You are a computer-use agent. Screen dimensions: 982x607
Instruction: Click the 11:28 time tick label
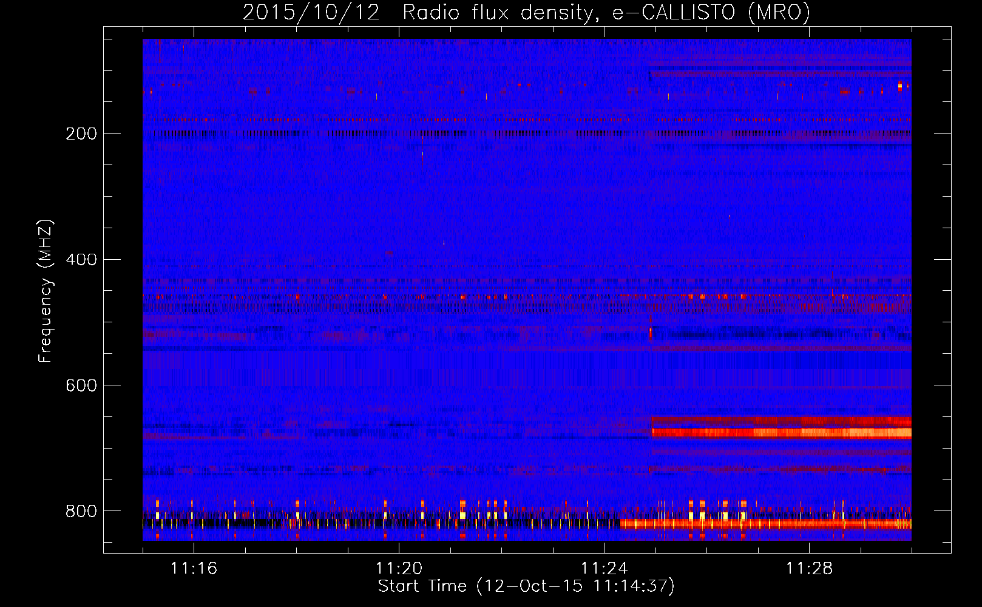[x=809, y=568]
